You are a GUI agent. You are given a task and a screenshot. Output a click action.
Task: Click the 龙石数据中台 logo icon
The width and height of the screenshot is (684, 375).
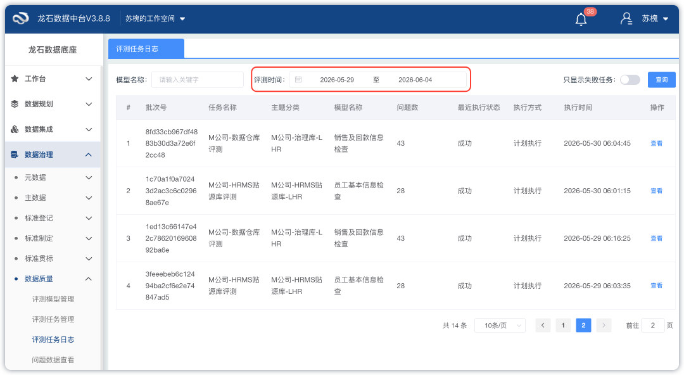20,18
